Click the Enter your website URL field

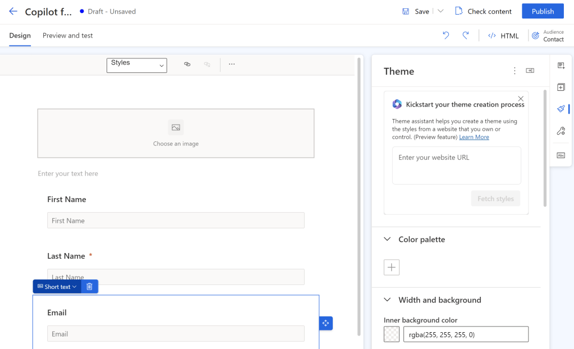point(456,166)
